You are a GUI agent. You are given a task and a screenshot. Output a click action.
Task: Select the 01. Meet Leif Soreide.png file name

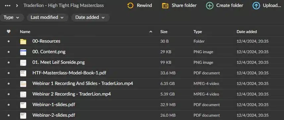point(59,62)
